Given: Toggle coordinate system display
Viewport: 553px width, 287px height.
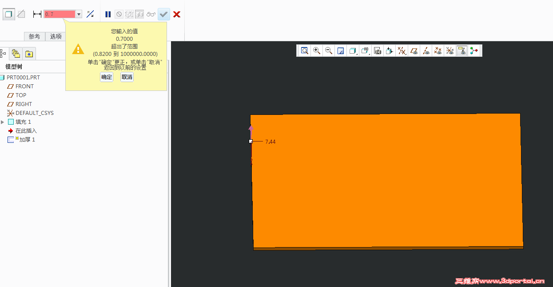Looking at the screenshot, I should [x=450, y=50].
